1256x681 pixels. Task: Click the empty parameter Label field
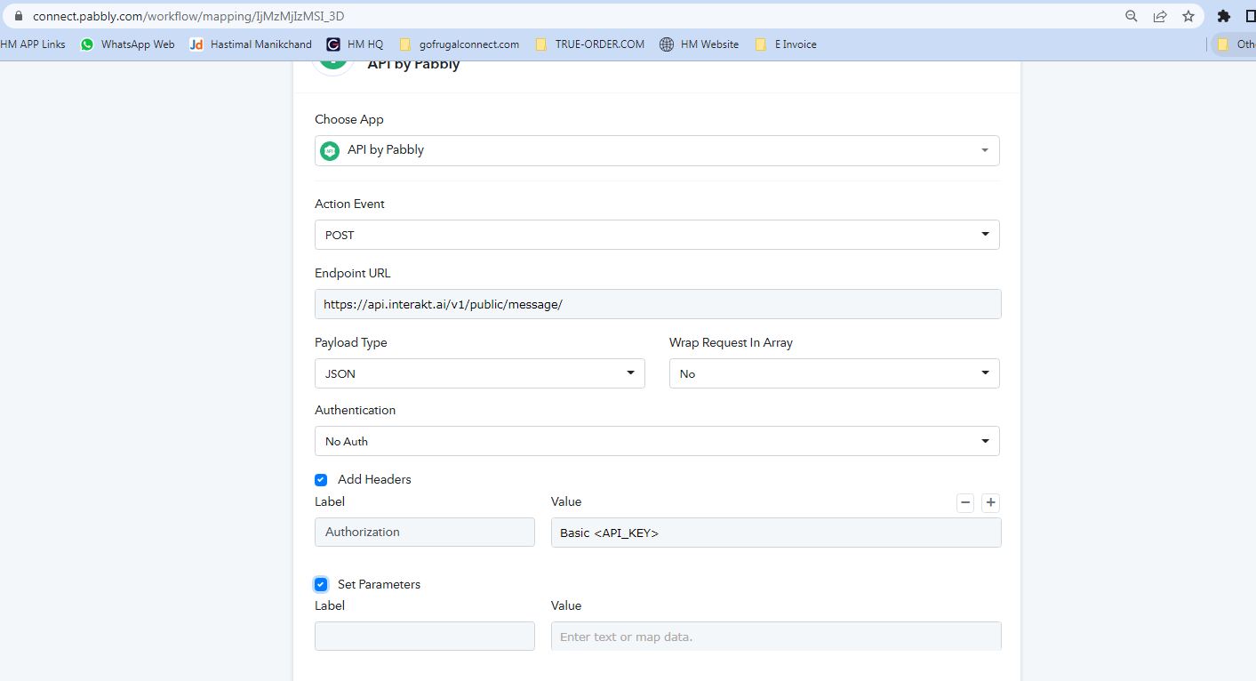(425, 637)
